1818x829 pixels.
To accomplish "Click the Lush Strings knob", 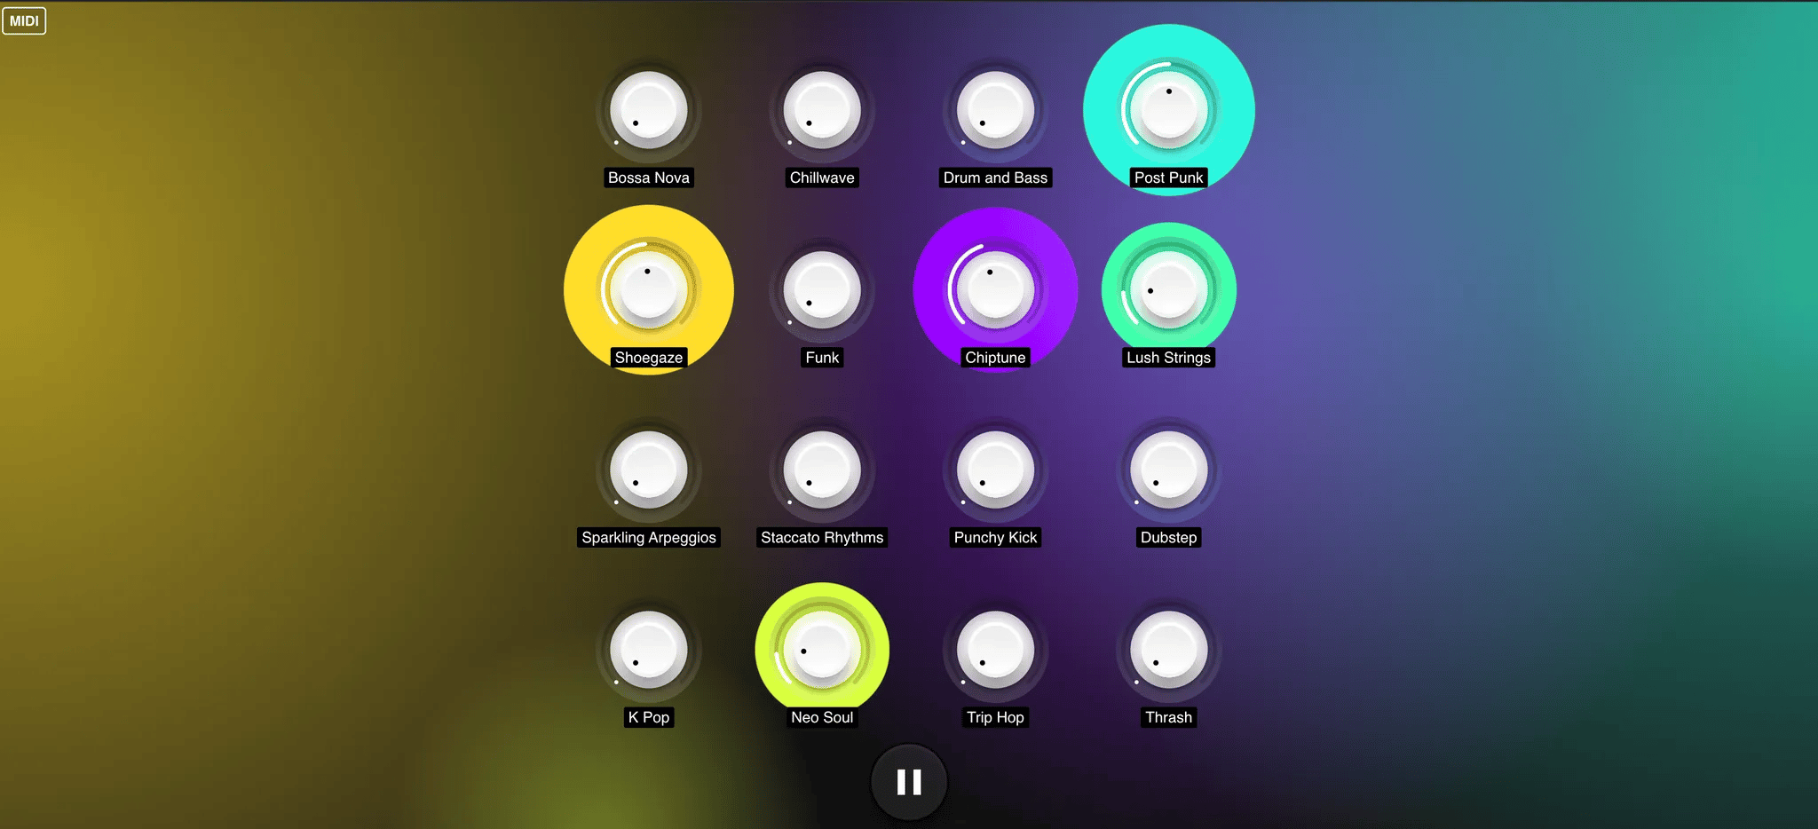I will pos(1168,290).
